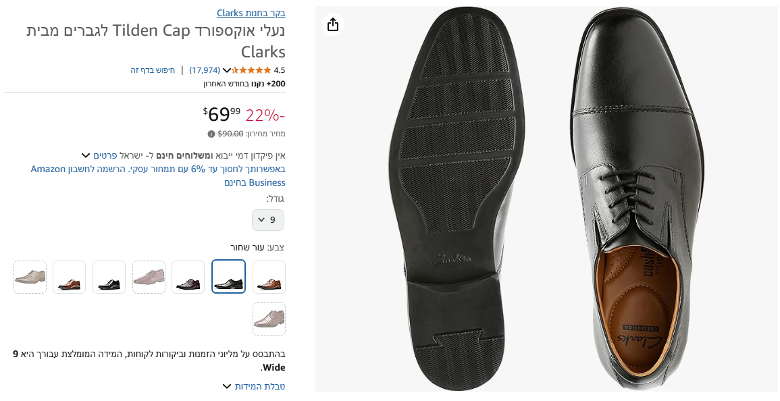
Task: Click the פרטים shipping details link
Action: (x=106, y=155)
